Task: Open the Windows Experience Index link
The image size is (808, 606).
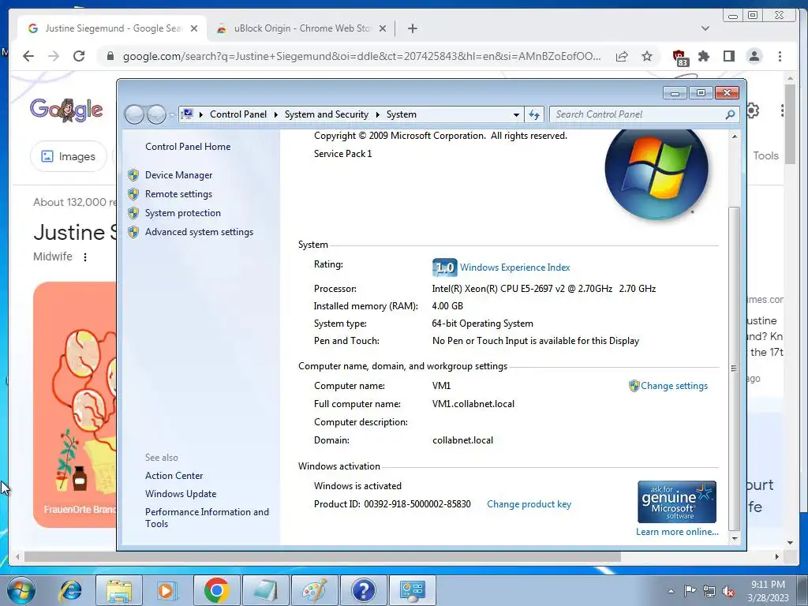Action: coord(514,267)
